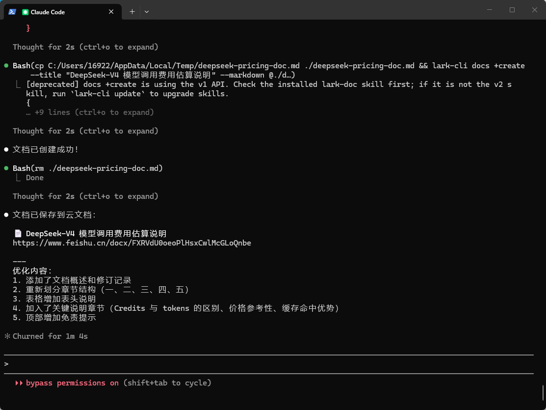The image size is (546, 410).
Task: Click the '(shift+tab to cycle)' hint
Action: [167, 383]
